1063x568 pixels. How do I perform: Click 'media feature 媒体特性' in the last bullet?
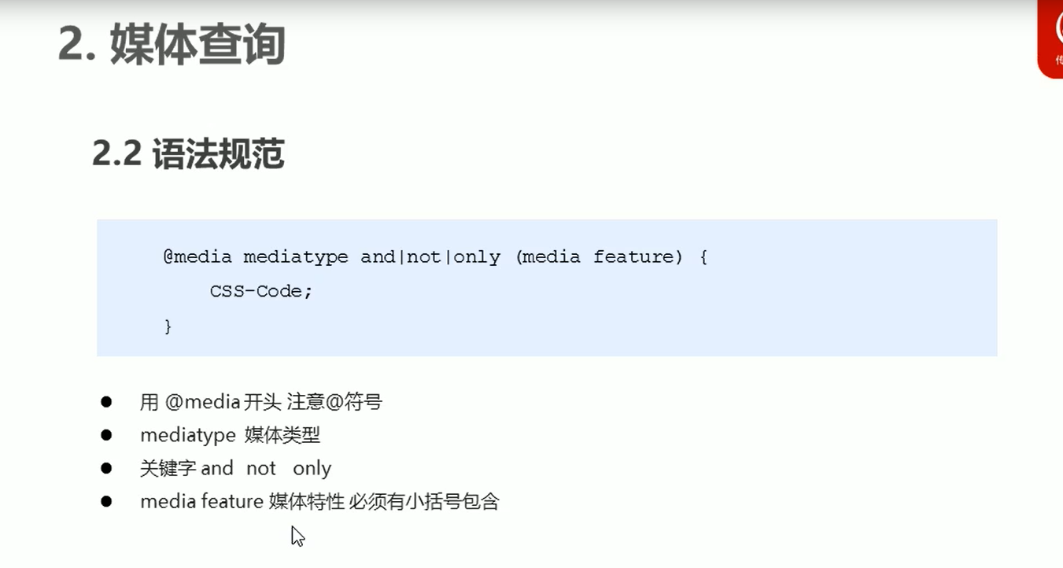242,501
